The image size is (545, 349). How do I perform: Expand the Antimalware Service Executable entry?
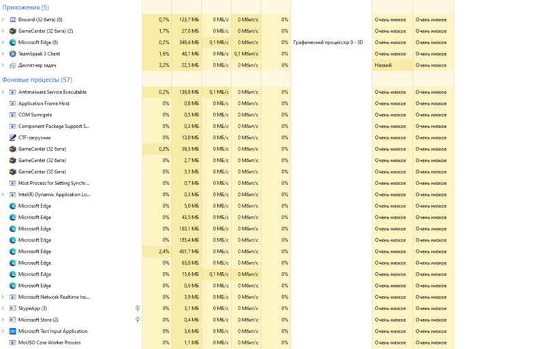coord(3,92)
